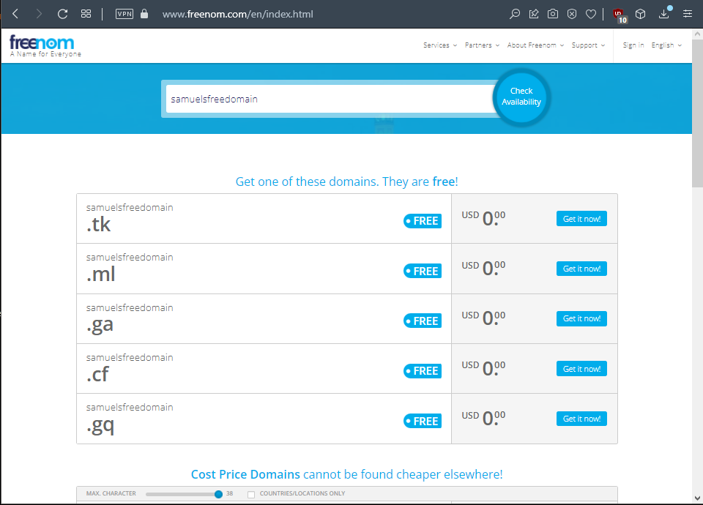
Task: Click the edit/share page icon
Action: 534,14
